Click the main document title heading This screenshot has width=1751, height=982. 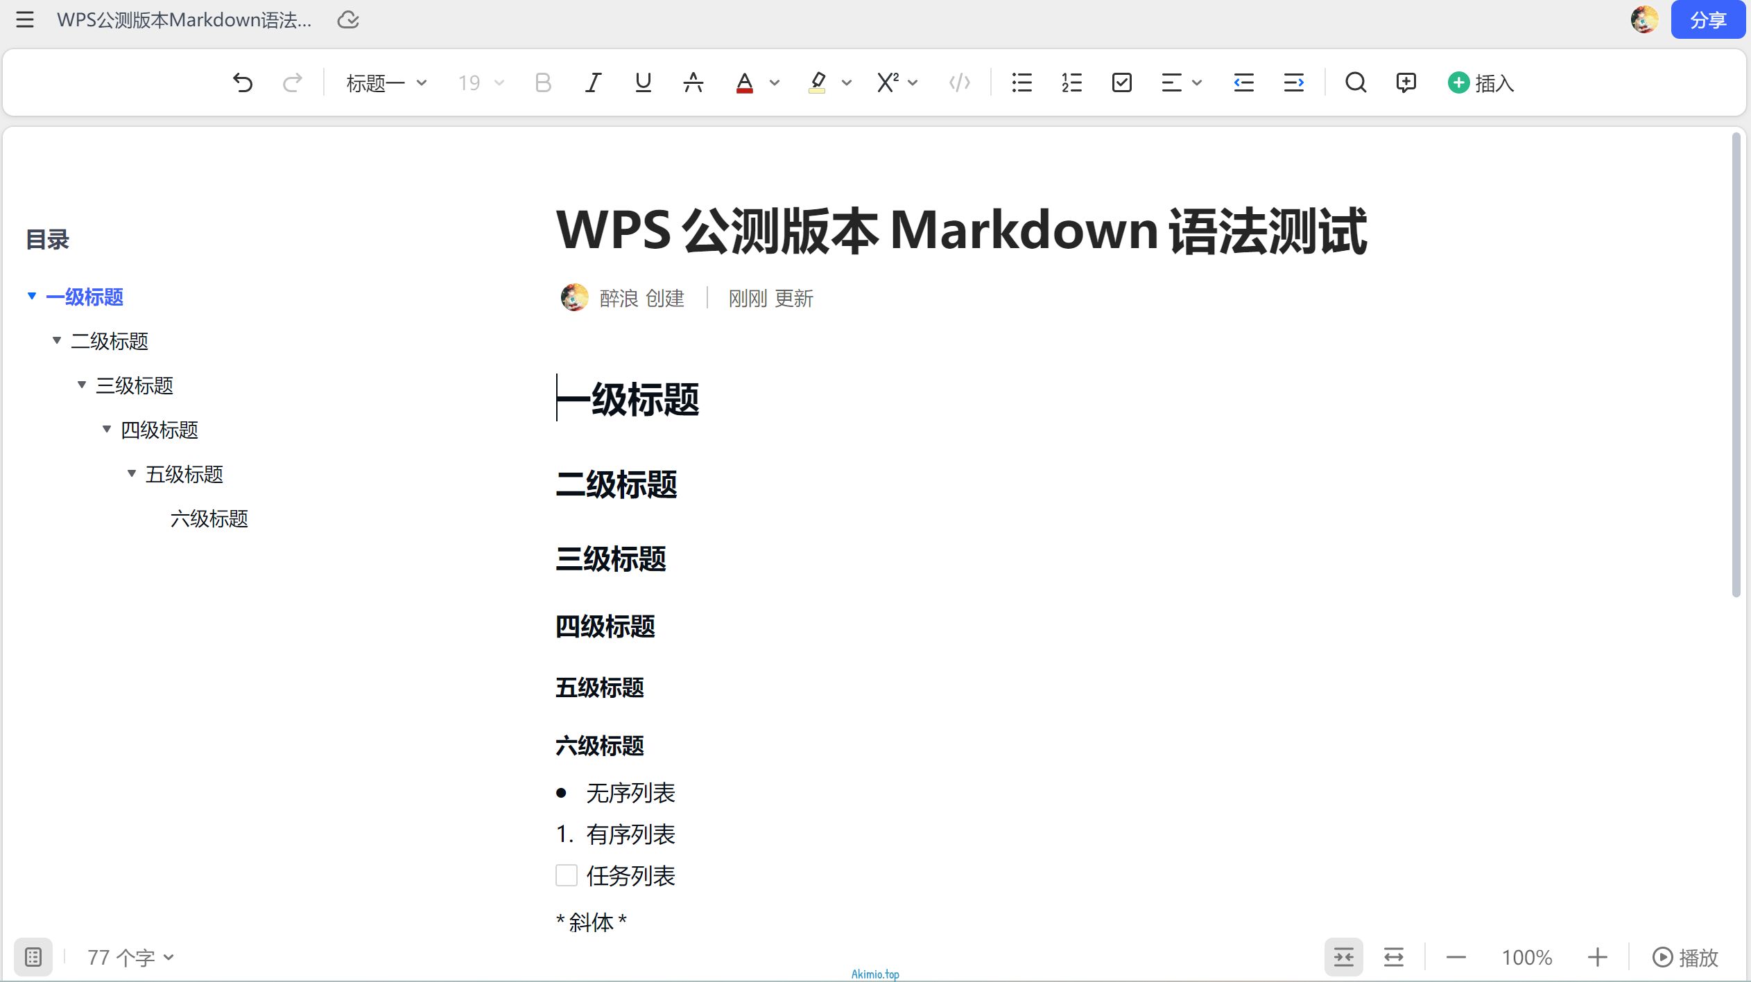(x=961, y=231)
